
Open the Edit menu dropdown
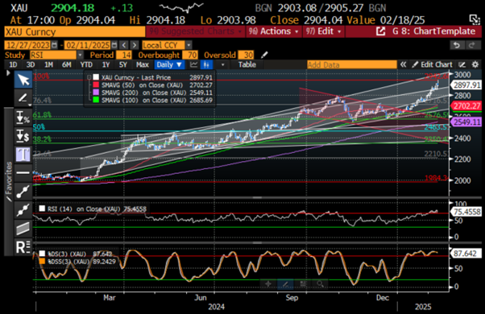click(x=323, y=31)
